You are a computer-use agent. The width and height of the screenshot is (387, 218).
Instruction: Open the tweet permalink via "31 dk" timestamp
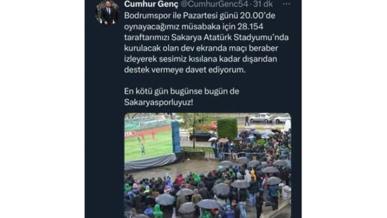coord(263,4)
